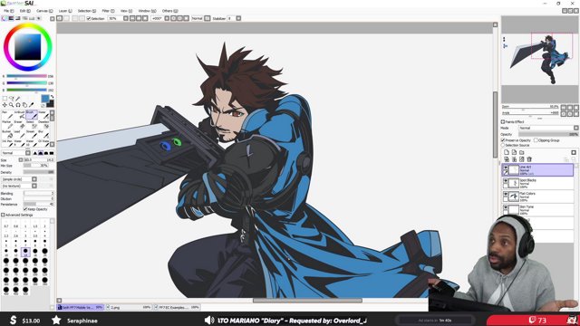Pick the eyedropper color tool
This screenshot has height=326, width=580.
point(32,105)
